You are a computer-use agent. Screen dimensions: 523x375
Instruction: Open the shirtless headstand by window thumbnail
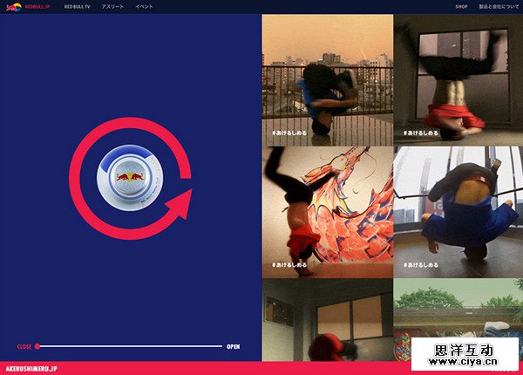tap(458, 79)
